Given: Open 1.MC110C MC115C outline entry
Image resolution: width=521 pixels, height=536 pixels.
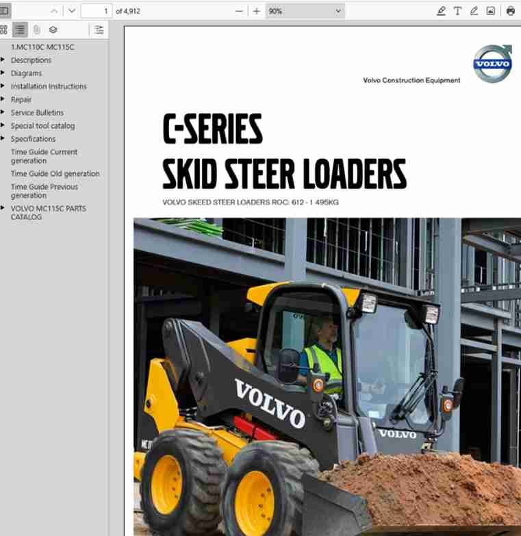Looking at the screenshot, I should 42,47.
